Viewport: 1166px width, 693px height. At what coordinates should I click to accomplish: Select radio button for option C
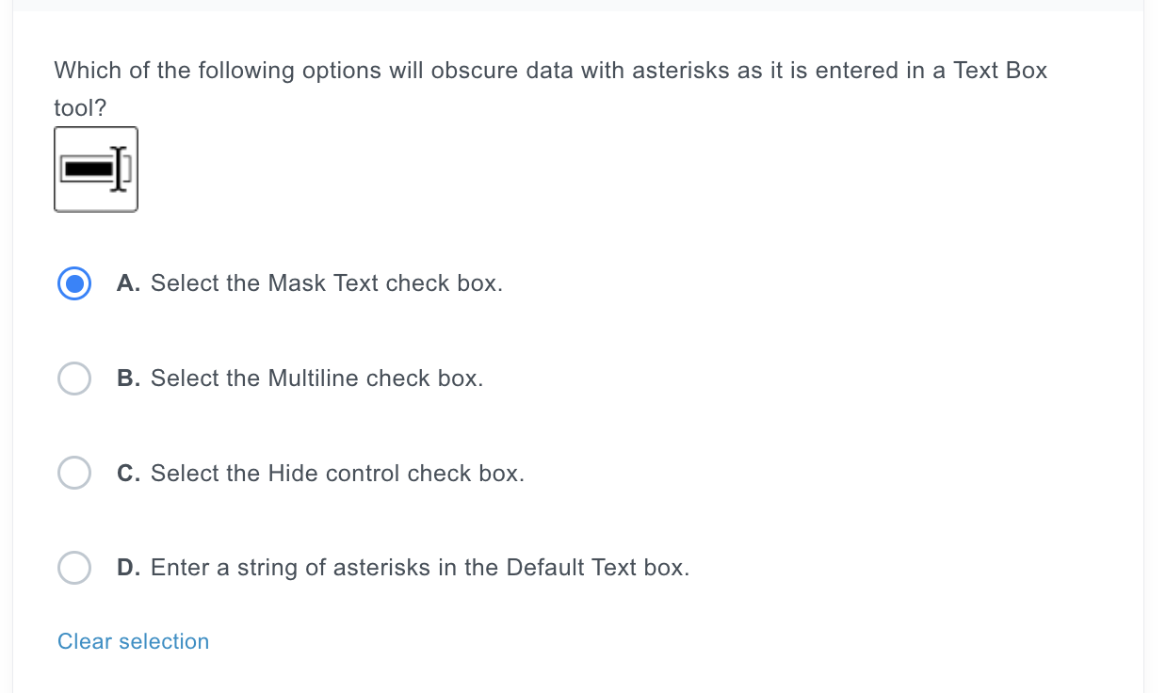74,473
